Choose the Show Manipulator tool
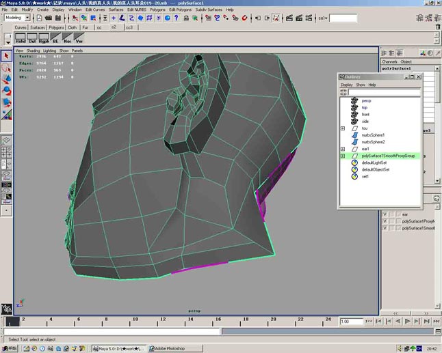Viewport: 442px width, 353px height. tap(6, 113)
